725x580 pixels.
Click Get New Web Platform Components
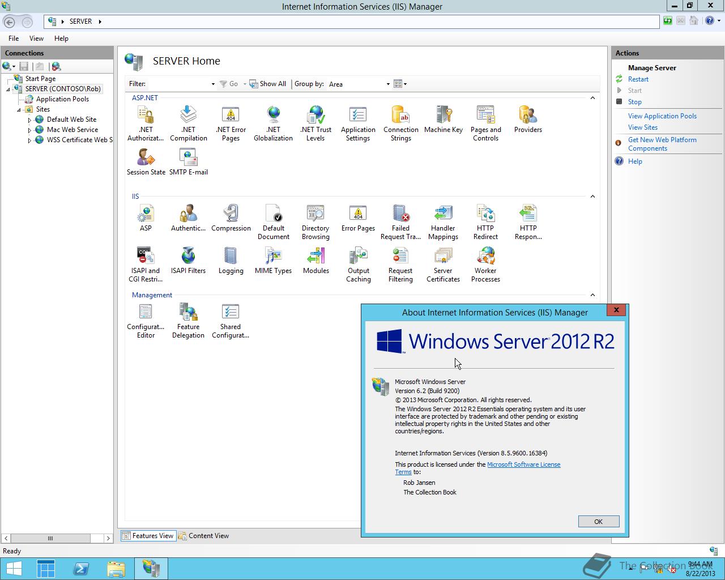click(x=662, y=144)
